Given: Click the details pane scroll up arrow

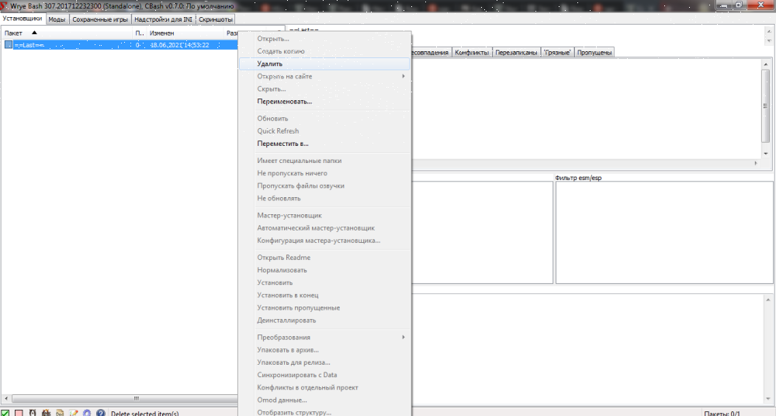Looking at the screenshot, I should pyautogui.click(x=766, y=64).
